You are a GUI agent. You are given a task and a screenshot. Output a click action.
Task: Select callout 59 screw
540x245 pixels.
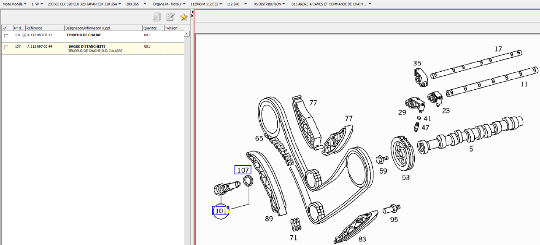pos(383,171)
